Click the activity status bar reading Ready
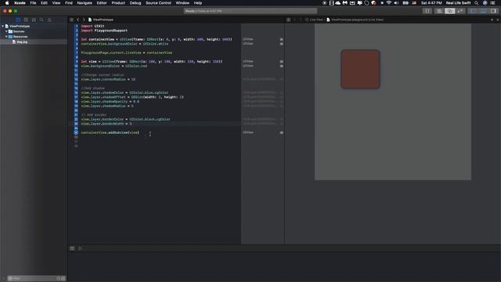Viewport: 501px width, 282px height. coord(250,11)
